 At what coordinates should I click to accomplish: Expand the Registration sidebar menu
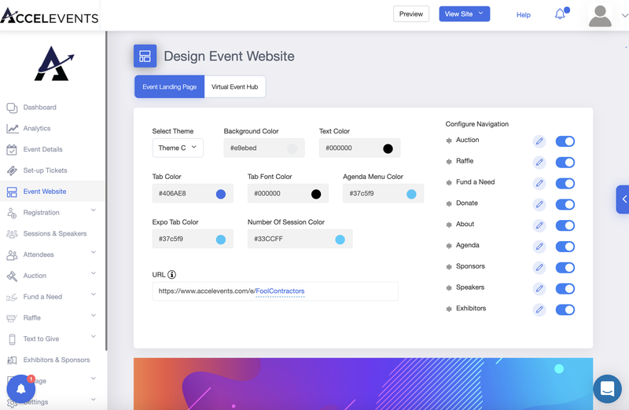94,211
